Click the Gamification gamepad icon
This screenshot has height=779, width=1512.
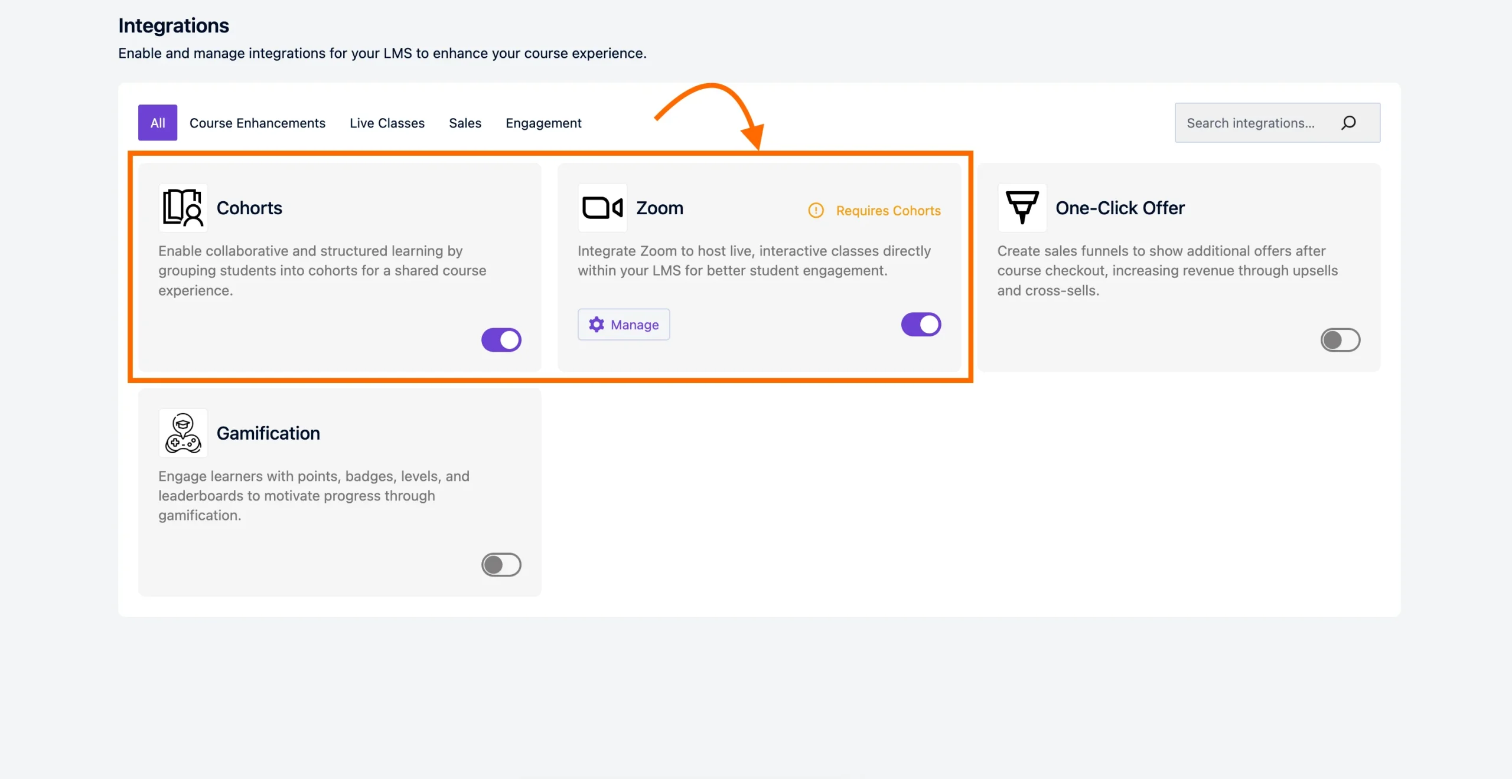pyautogui.click(x=183, y=433)
